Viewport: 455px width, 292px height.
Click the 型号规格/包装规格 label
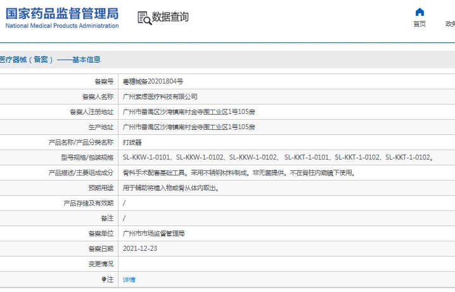[x=87, y=158]
